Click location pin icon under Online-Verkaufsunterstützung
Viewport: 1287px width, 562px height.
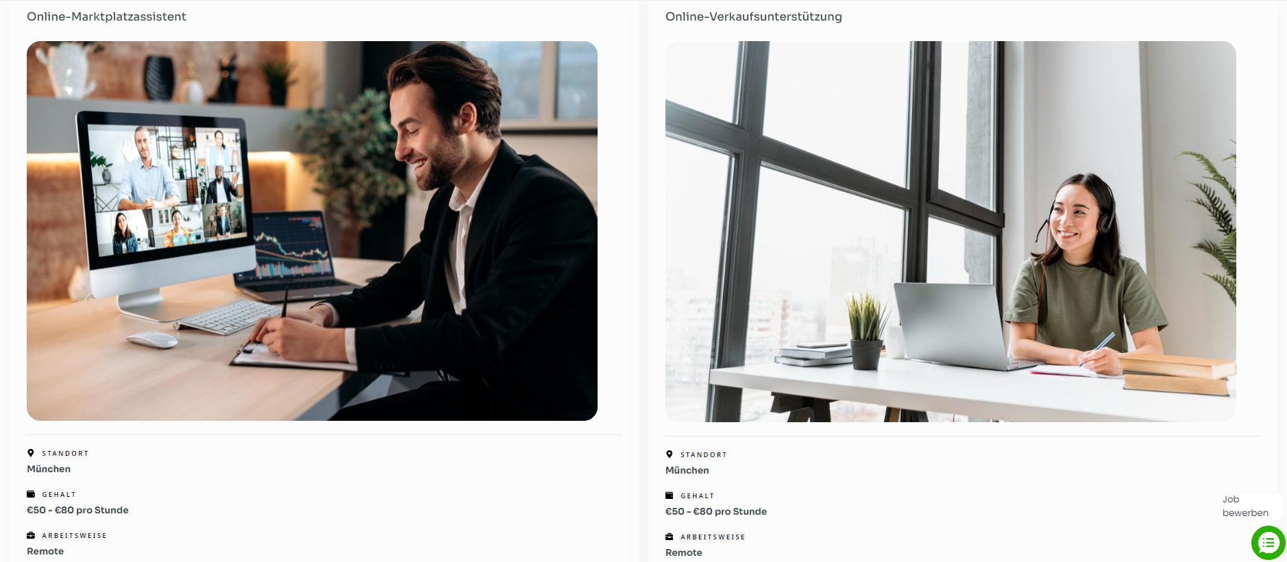[x=670, y=454]
